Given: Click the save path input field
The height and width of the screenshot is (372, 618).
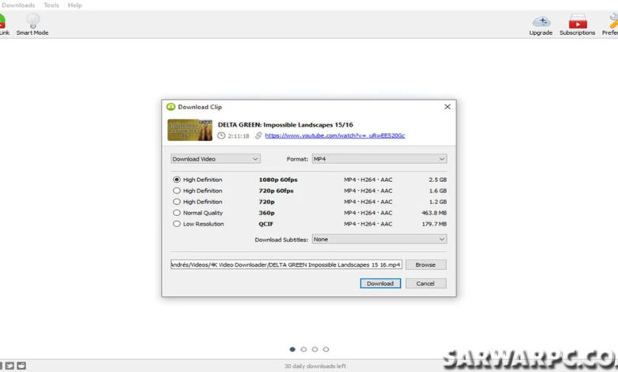Looking at the screenshot, I should [x=287, y=264].
